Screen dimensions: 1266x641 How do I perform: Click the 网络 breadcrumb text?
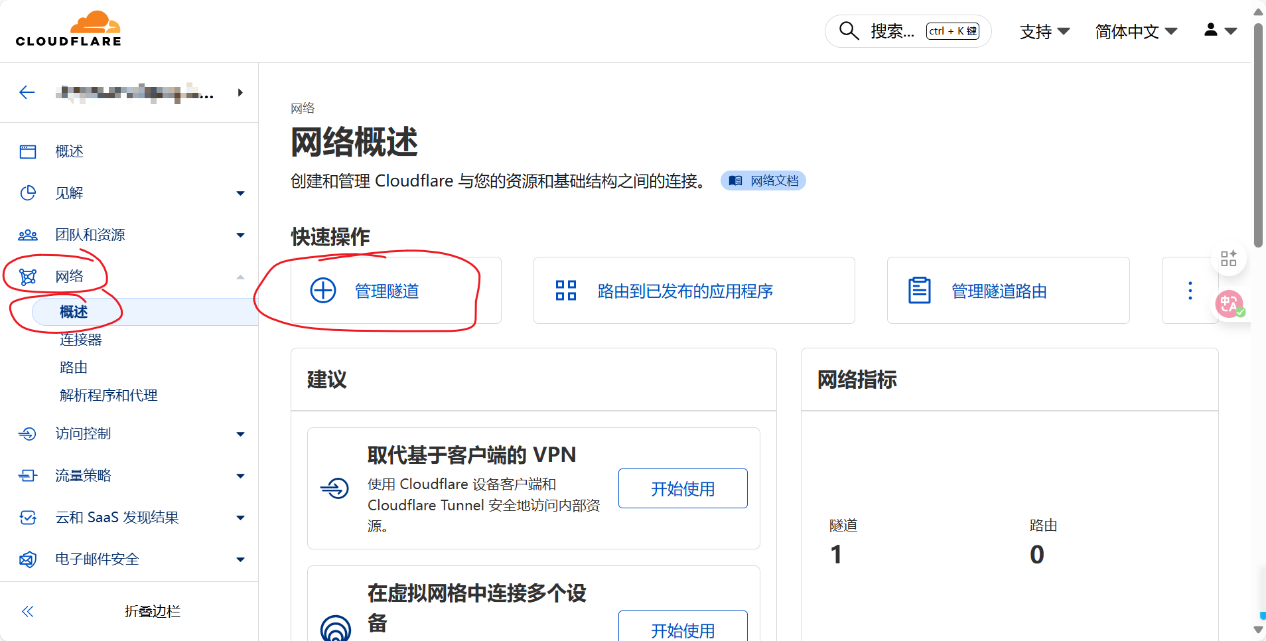303,108
